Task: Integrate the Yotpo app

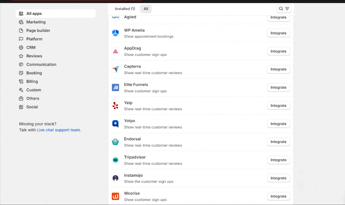Action: point(278,124)
